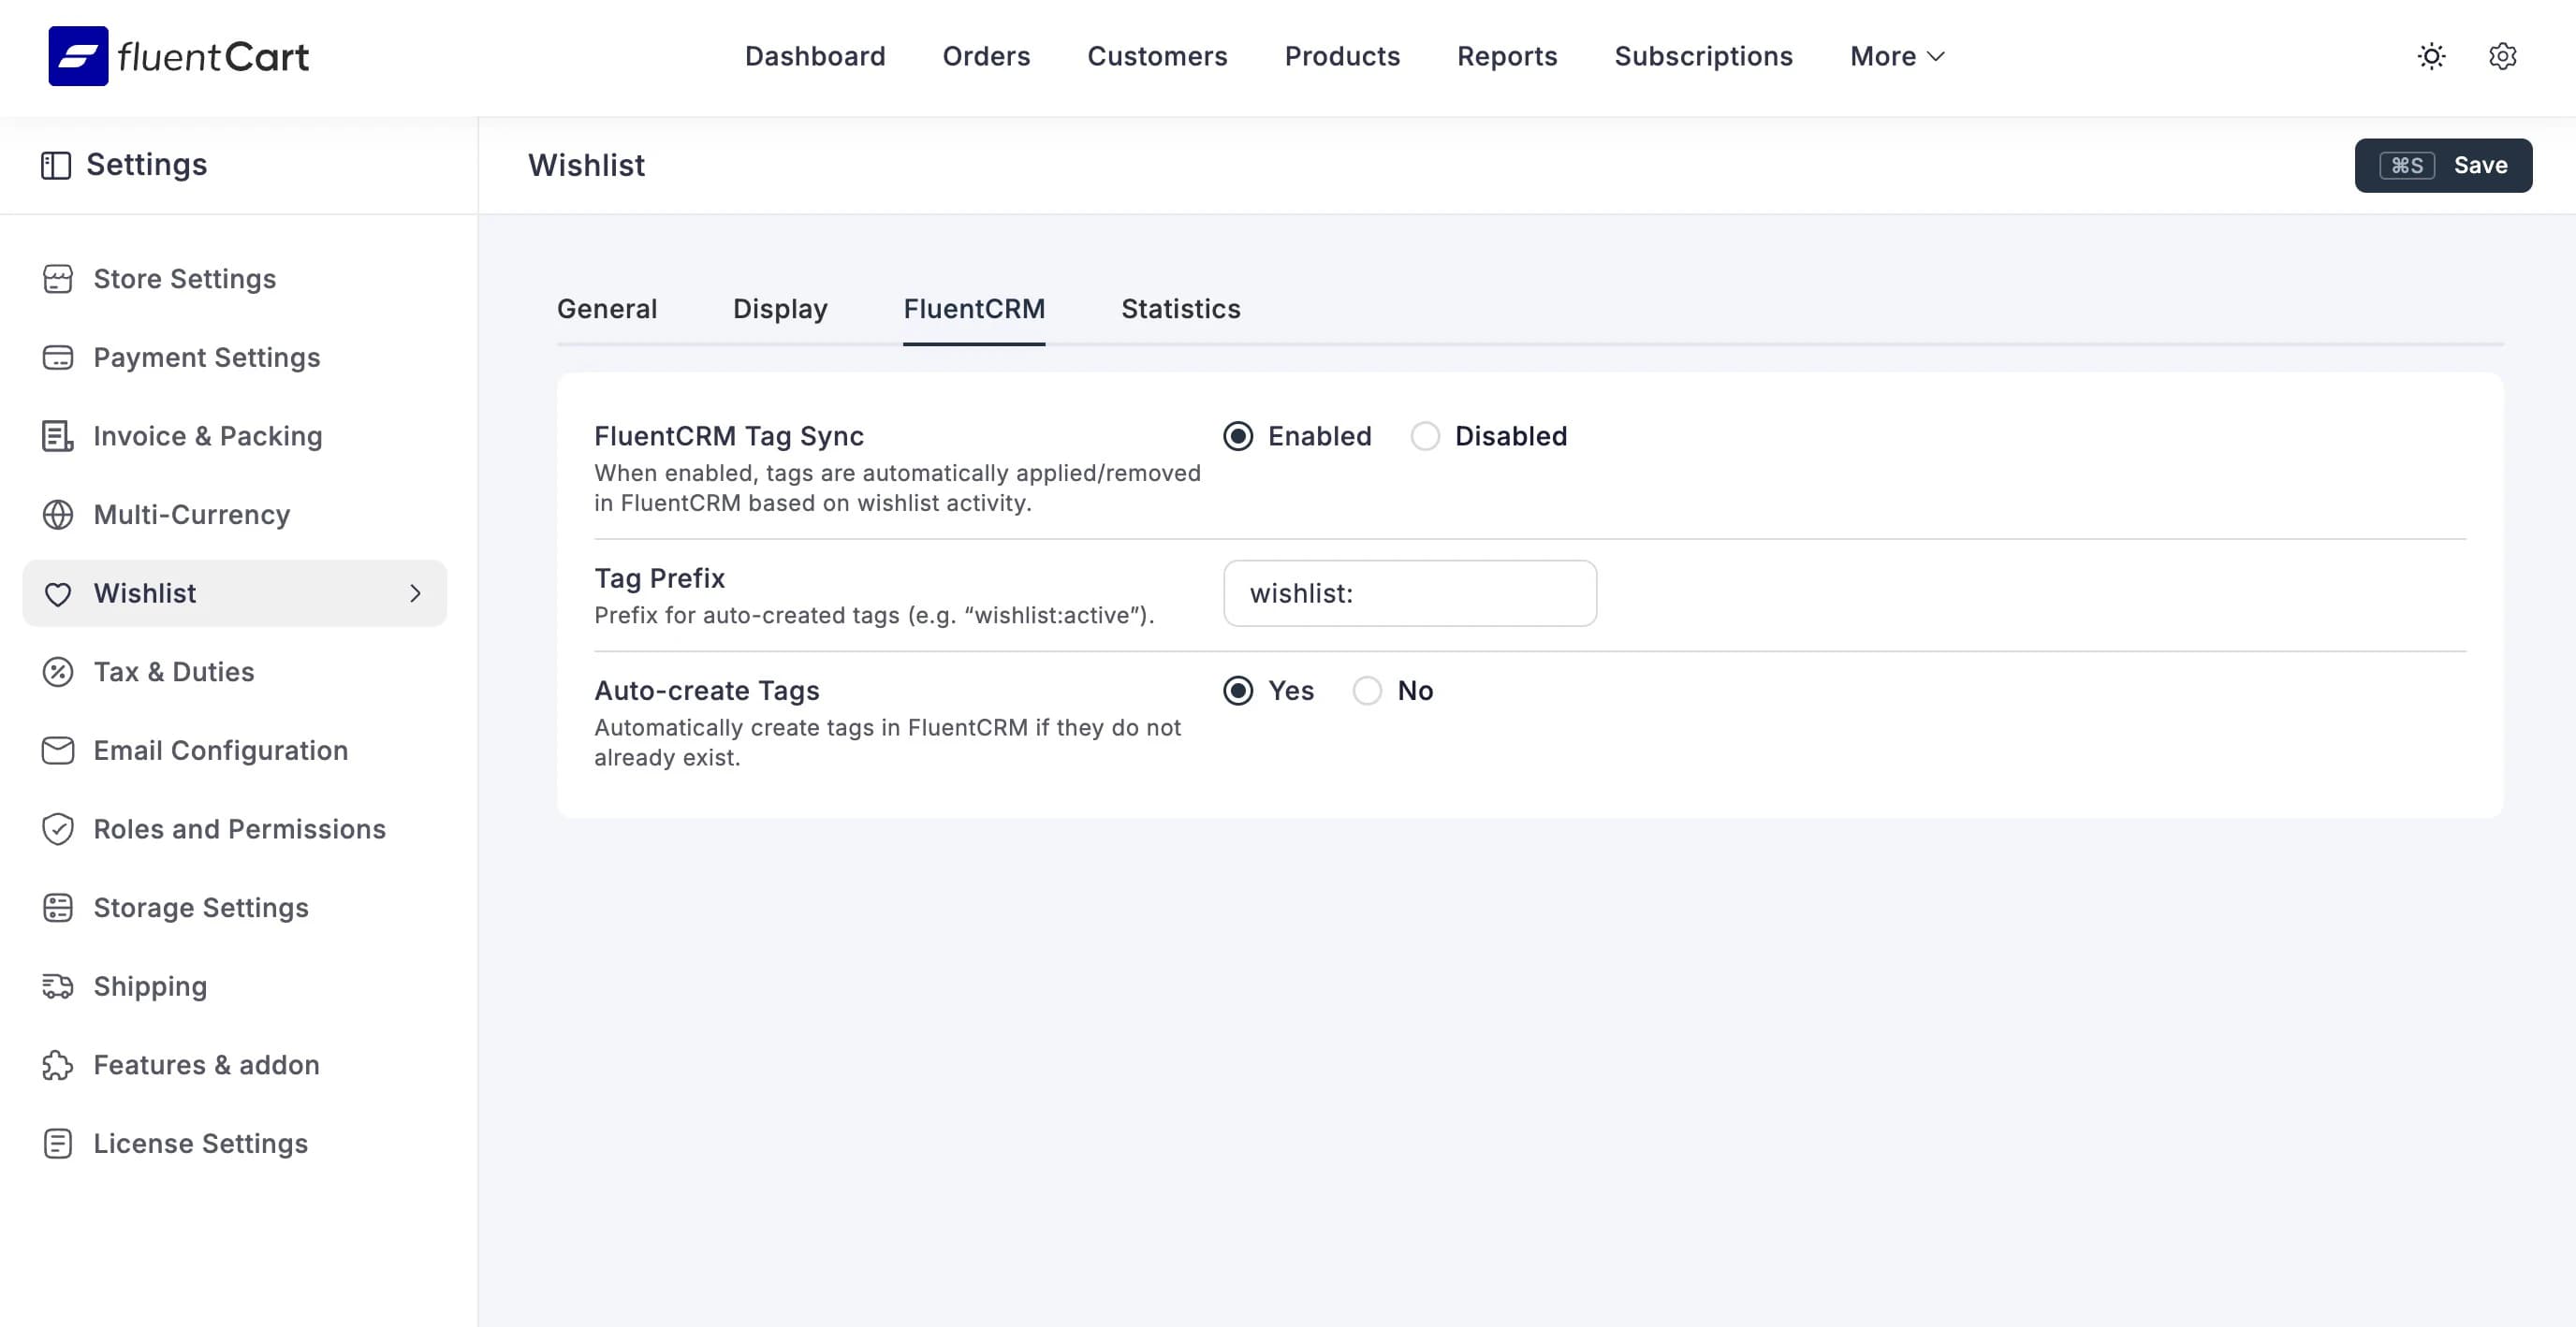Open the Display tab
2576x1327 pixels.
pos(779,309)
